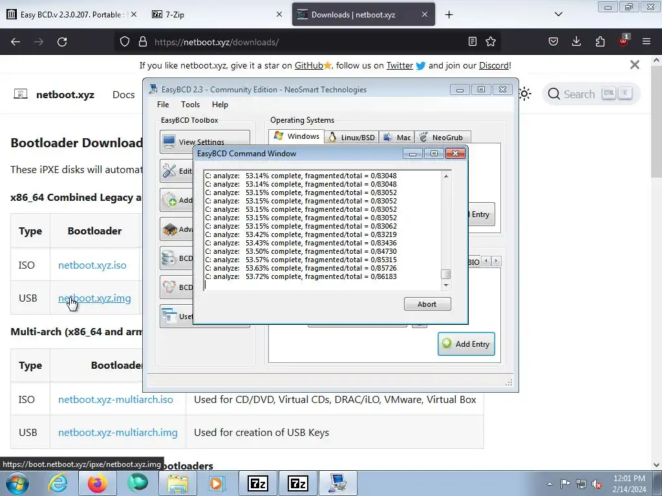Click the uBlock Origin extension icon
Viewport: 662px width, 496px height.
click(623, 41)
